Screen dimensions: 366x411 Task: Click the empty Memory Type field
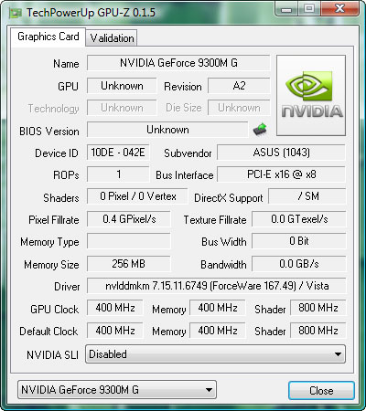[129, 241]
